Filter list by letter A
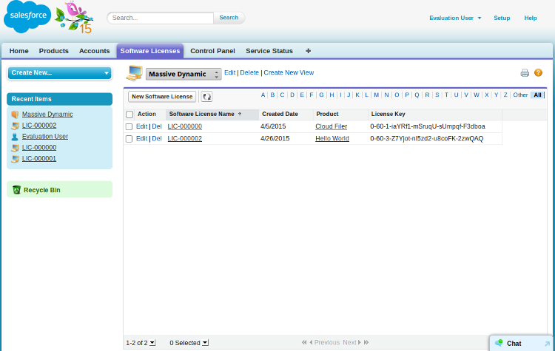The width and height of the screenshot is (555, 351). pyautogui.click(x=263, y=95)
